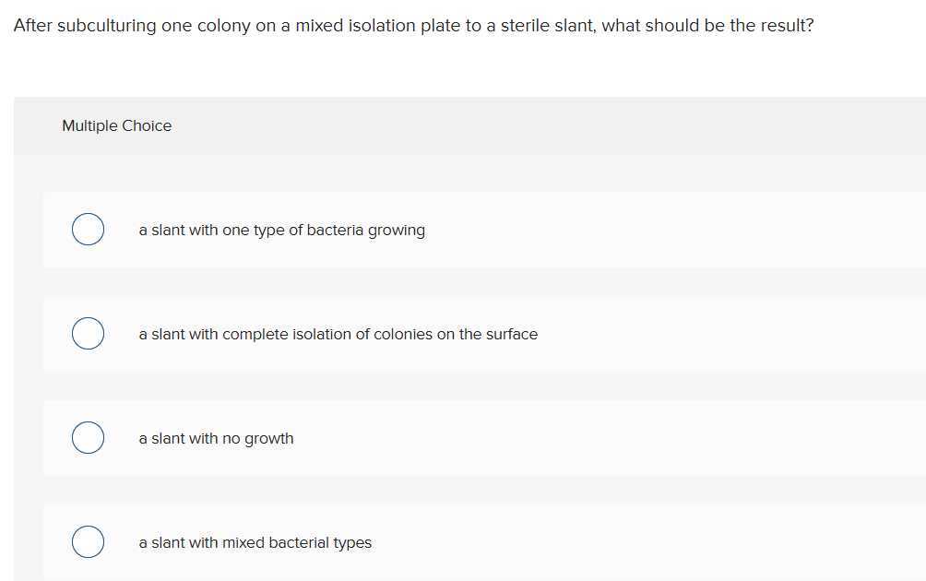Click the text 'a slant with one type of bacteria growing'
926x581 pixels.
coord(281,230)
